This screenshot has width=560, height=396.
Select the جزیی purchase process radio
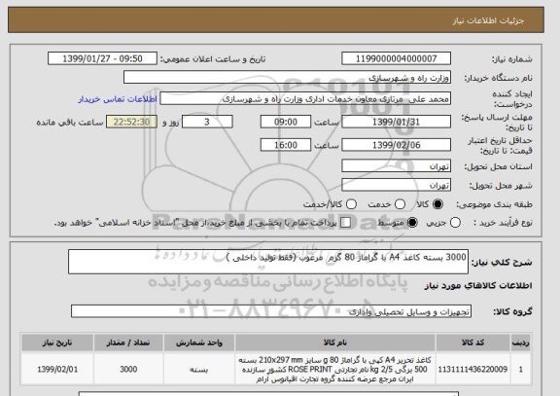(x=455, y=222)
